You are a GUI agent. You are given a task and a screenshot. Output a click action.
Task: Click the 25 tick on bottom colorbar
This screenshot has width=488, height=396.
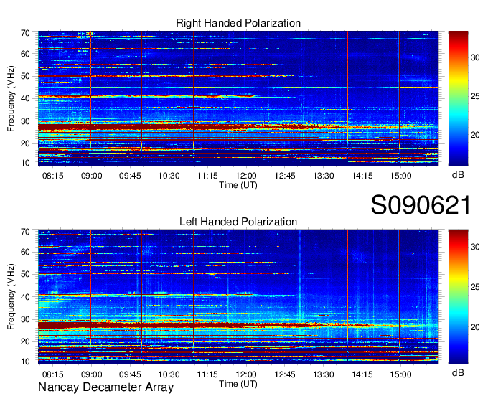[475, 287]
